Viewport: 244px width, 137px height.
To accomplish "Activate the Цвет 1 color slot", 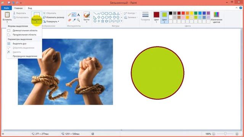I will (156, 17).
